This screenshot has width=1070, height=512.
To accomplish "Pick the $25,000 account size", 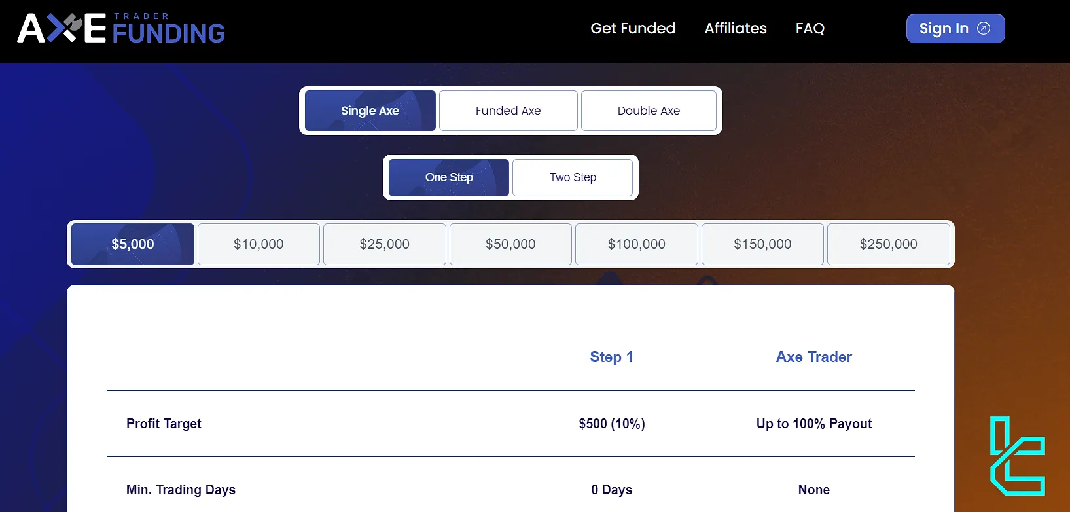I will [385, 244].
